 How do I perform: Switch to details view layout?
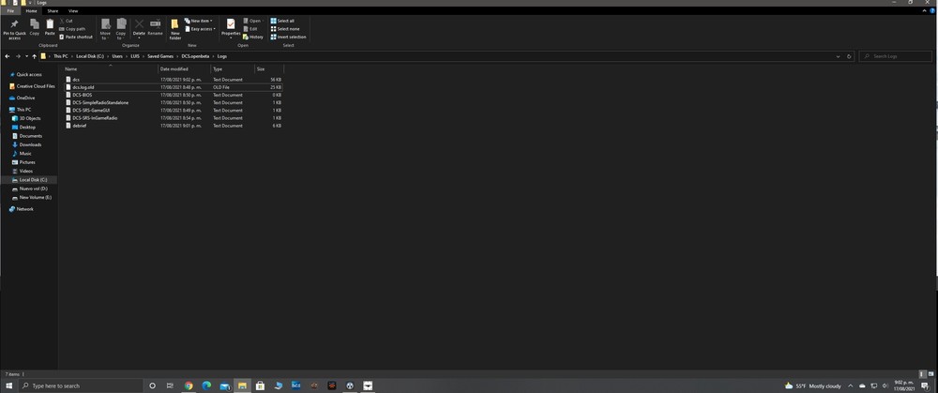coord(922,374)
